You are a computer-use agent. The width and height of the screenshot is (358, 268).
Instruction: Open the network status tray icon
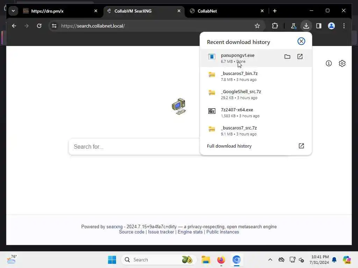[292, 260]
